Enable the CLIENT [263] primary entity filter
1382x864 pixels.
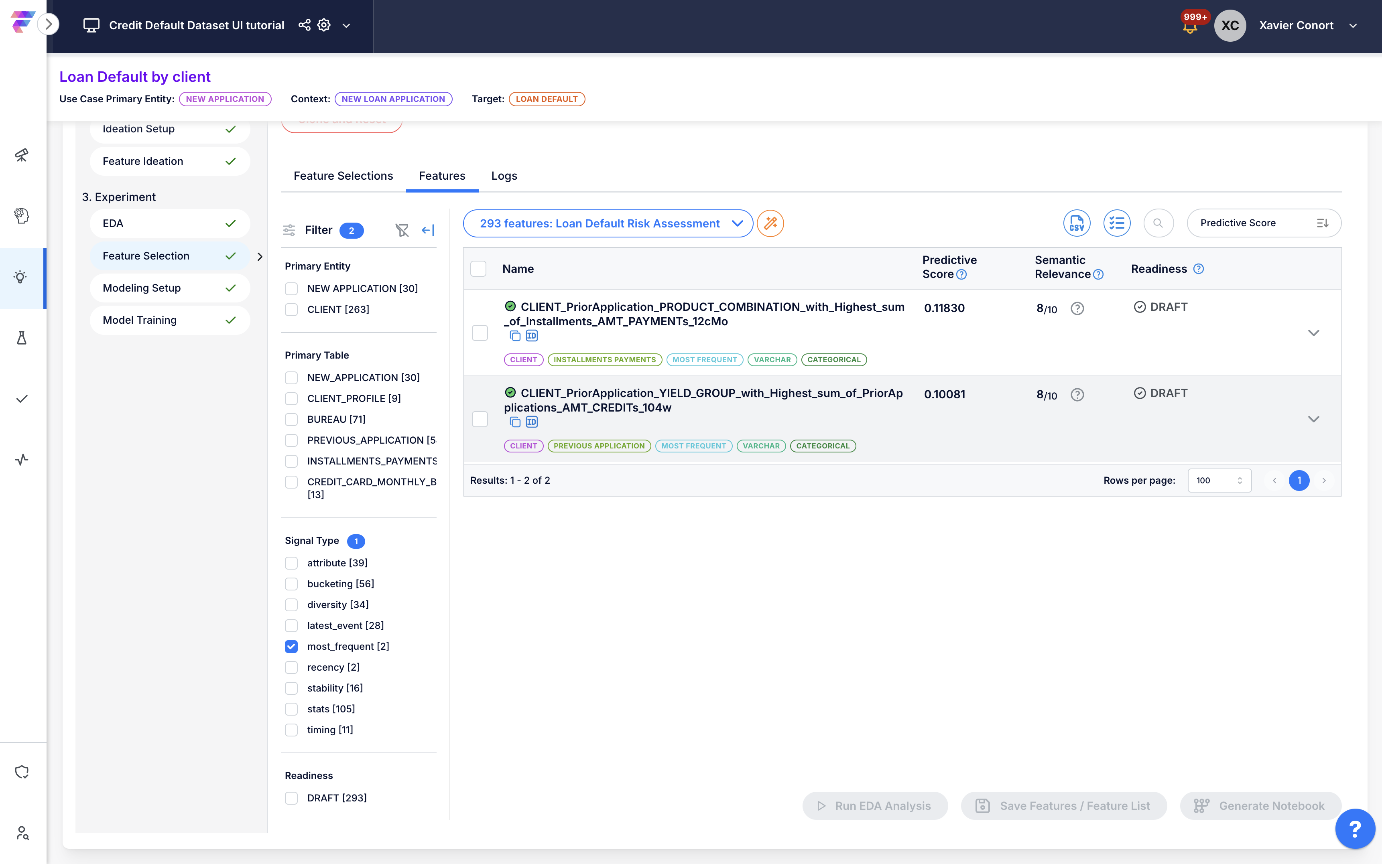coord(291,309)
